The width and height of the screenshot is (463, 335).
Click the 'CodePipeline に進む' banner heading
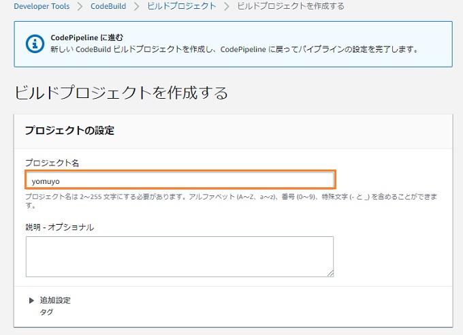[x=87, y=37]
